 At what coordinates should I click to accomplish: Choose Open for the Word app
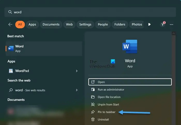[130, 82]
